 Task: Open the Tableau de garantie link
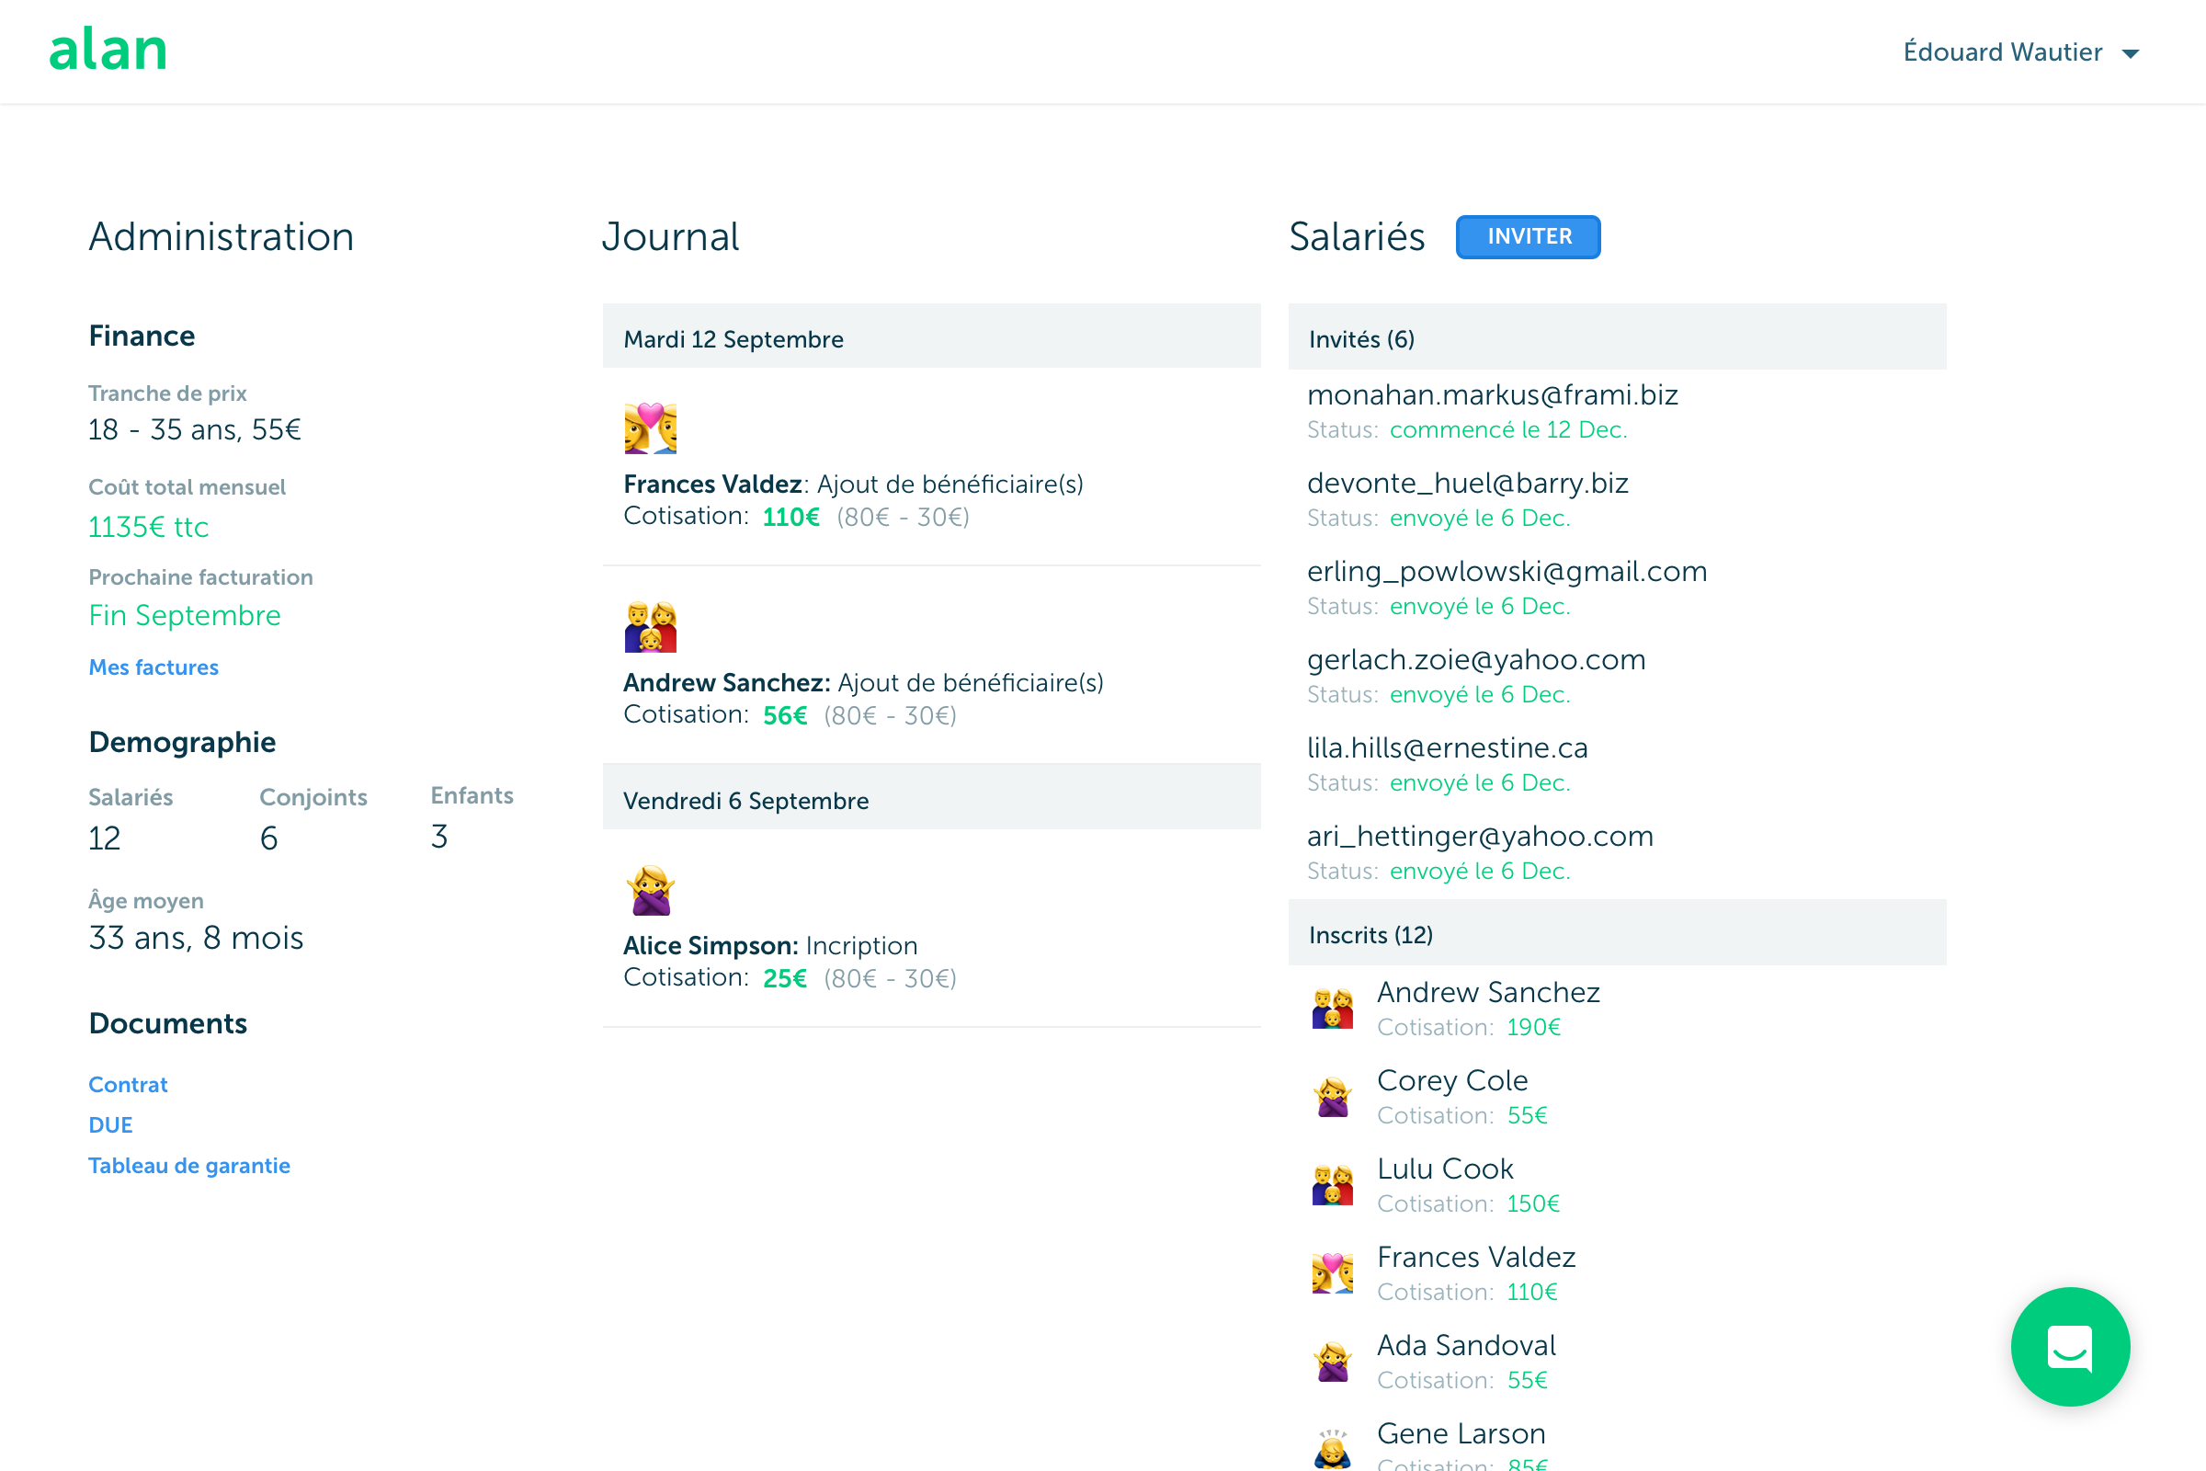click(188, 1165)
